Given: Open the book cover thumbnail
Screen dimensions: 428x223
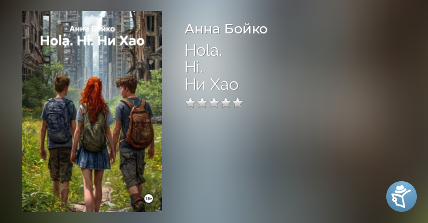Looking at the screenshot, I should point(93,111).
